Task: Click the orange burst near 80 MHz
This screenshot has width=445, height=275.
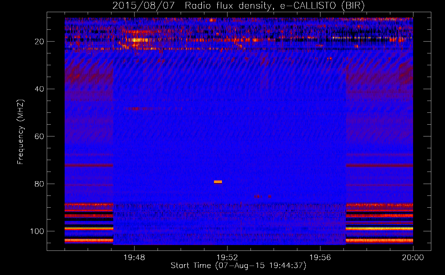Action: click(x=218, y=182)
